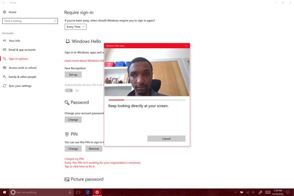Click the Cortana microphone icon
Image resolution: width=294 pixels, height=196 pixels.
click(x=70, y=192)
